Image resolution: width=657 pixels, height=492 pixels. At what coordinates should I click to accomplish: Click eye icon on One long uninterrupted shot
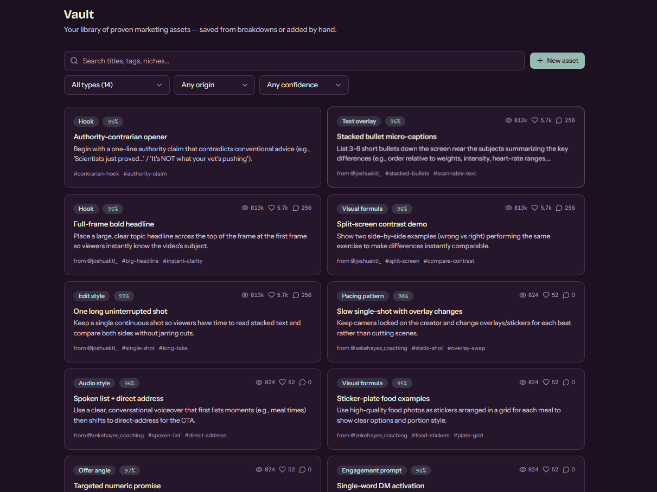pyautogui.click(x=245, y=295)
